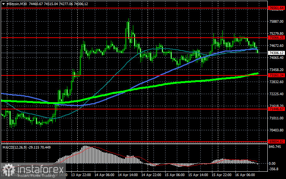The width and height of the screenshot is (286, 179).
Task: Select the 71446.67 red level price label
Action: coord(276,109)
